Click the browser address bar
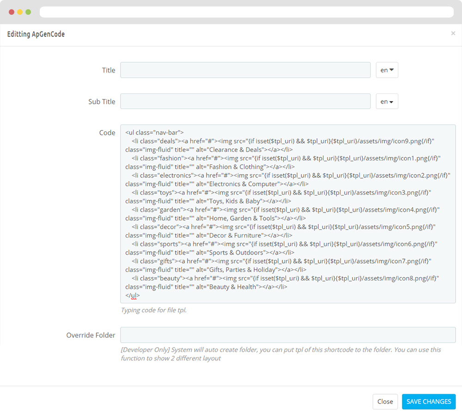This screenshot has height=416, width=462. coord(247,12)
